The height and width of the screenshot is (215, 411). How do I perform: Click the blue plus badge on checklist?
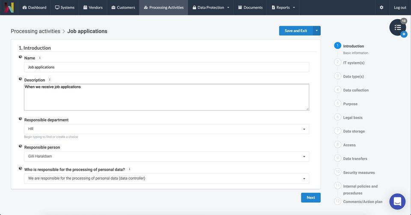404,34
